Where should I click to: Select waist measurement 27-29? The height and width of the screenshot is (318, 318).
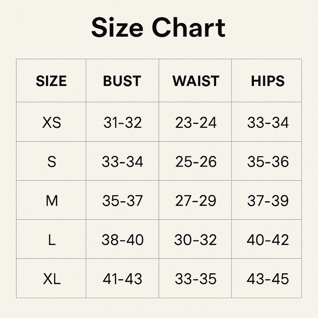[196, 201]
